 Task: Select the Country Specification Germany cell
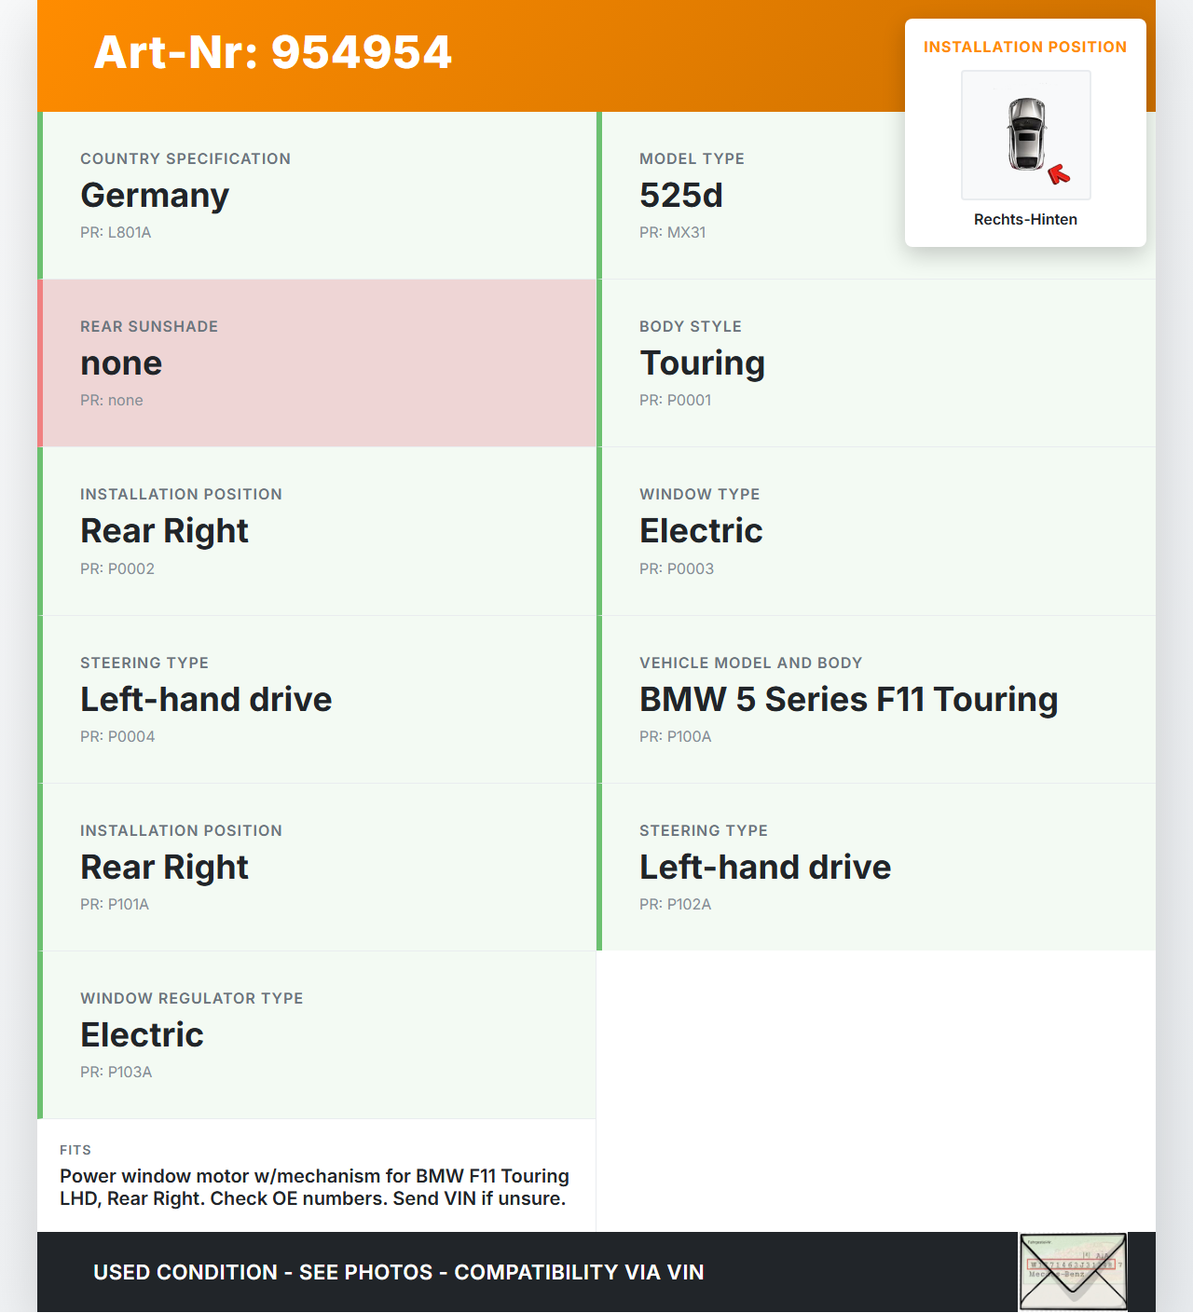(317, 196)
